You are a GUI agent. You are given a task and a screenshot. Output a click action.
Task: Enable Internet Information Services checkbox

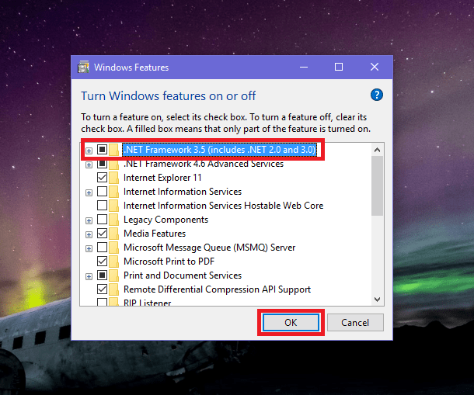pyautogui.click(x=102, y=192)
